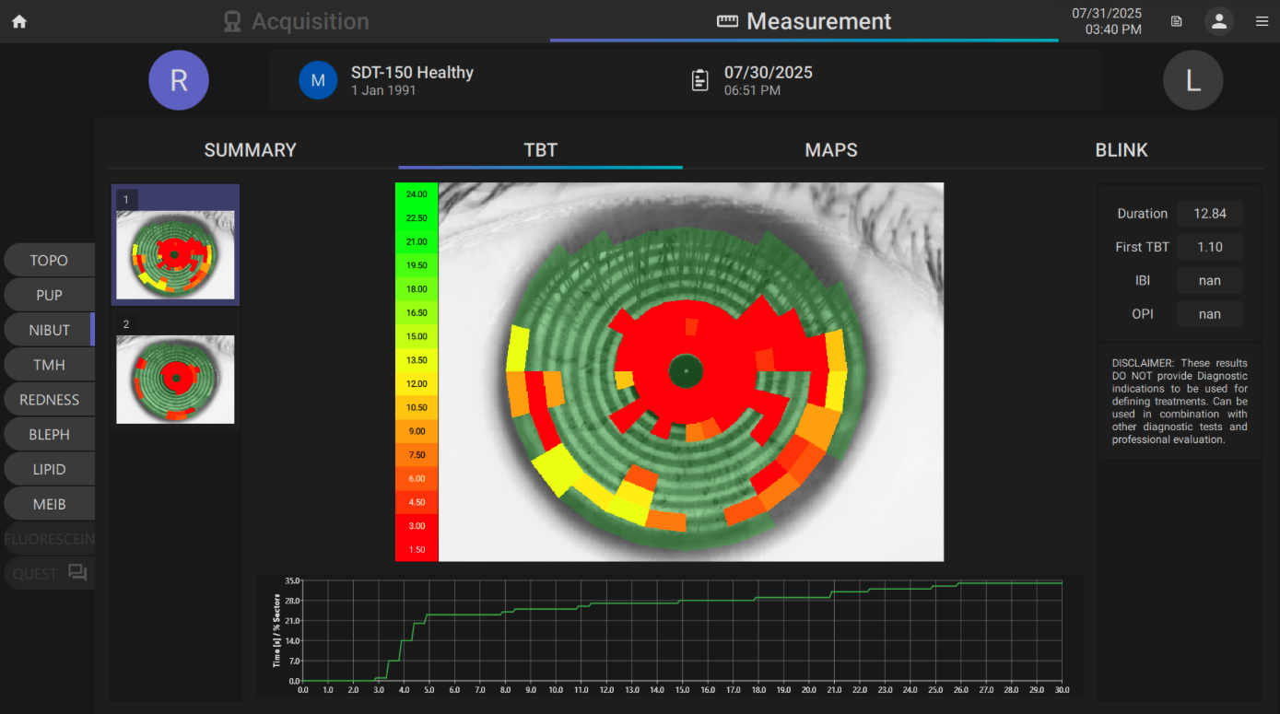Select the REDNESS exam button
Screen dimensions: 1280x714
tap(49, 400)
